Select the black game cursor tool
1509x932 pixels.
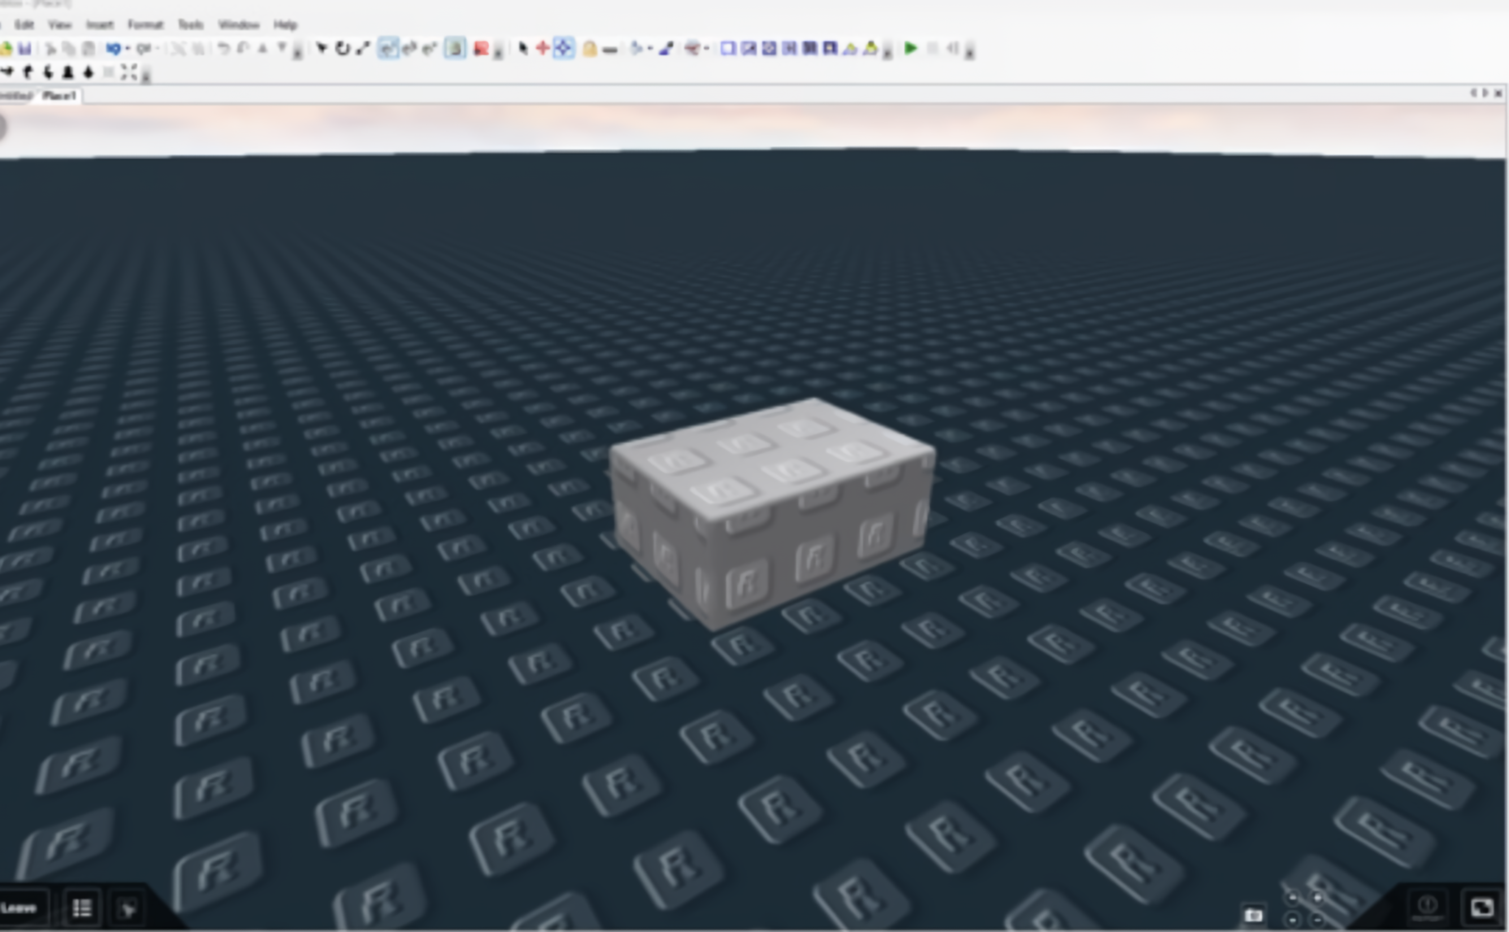(x=523, y=48)
